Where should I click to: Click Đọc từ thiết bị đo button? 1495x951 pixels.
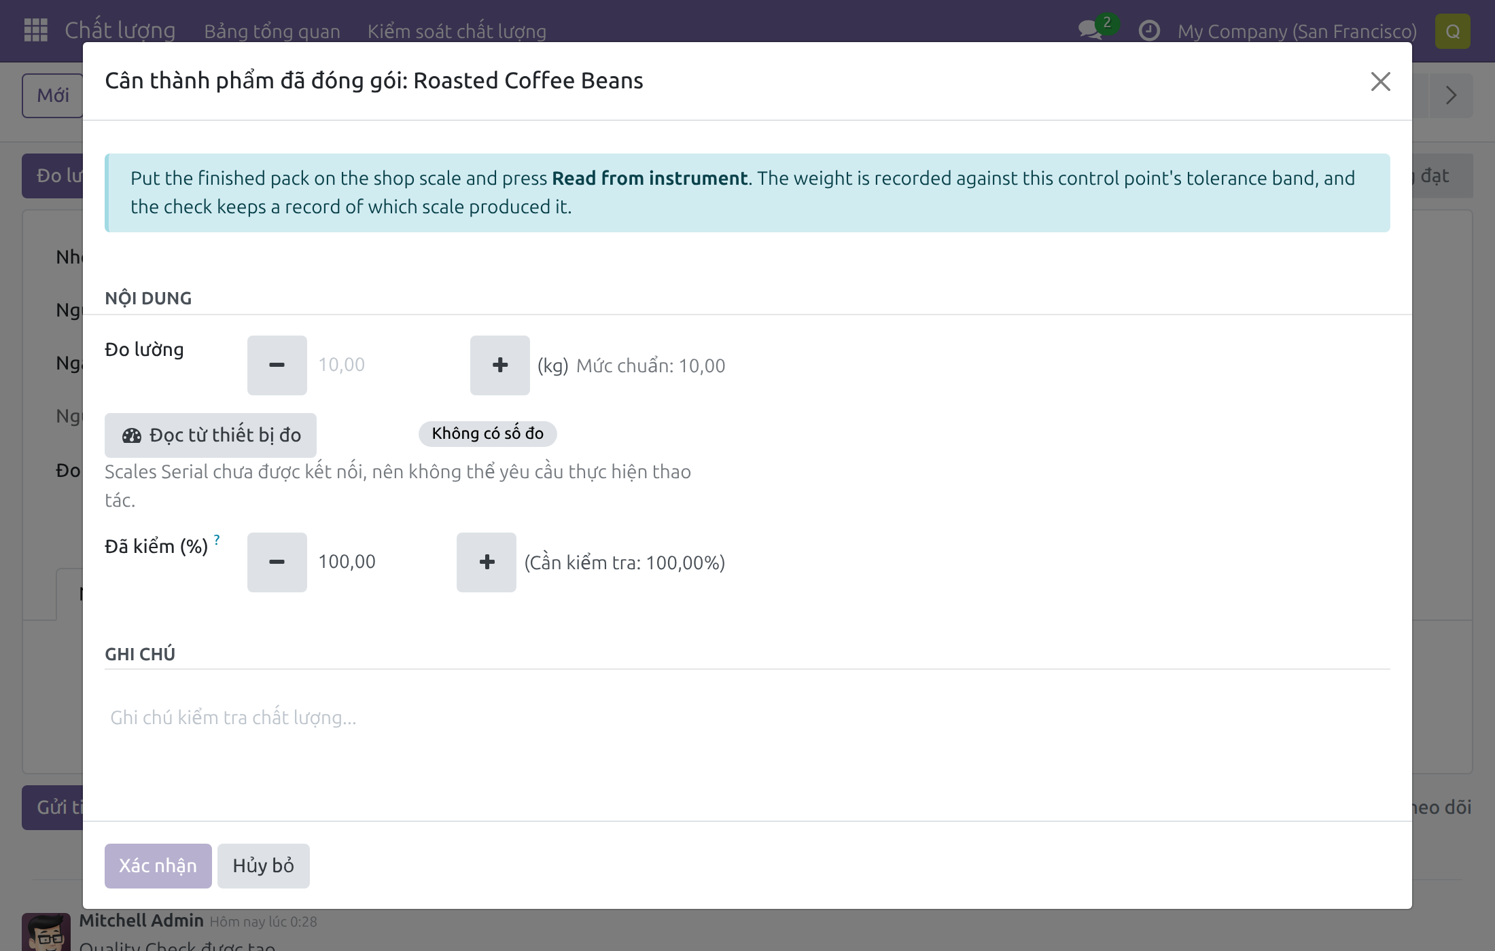coord(211,435)
